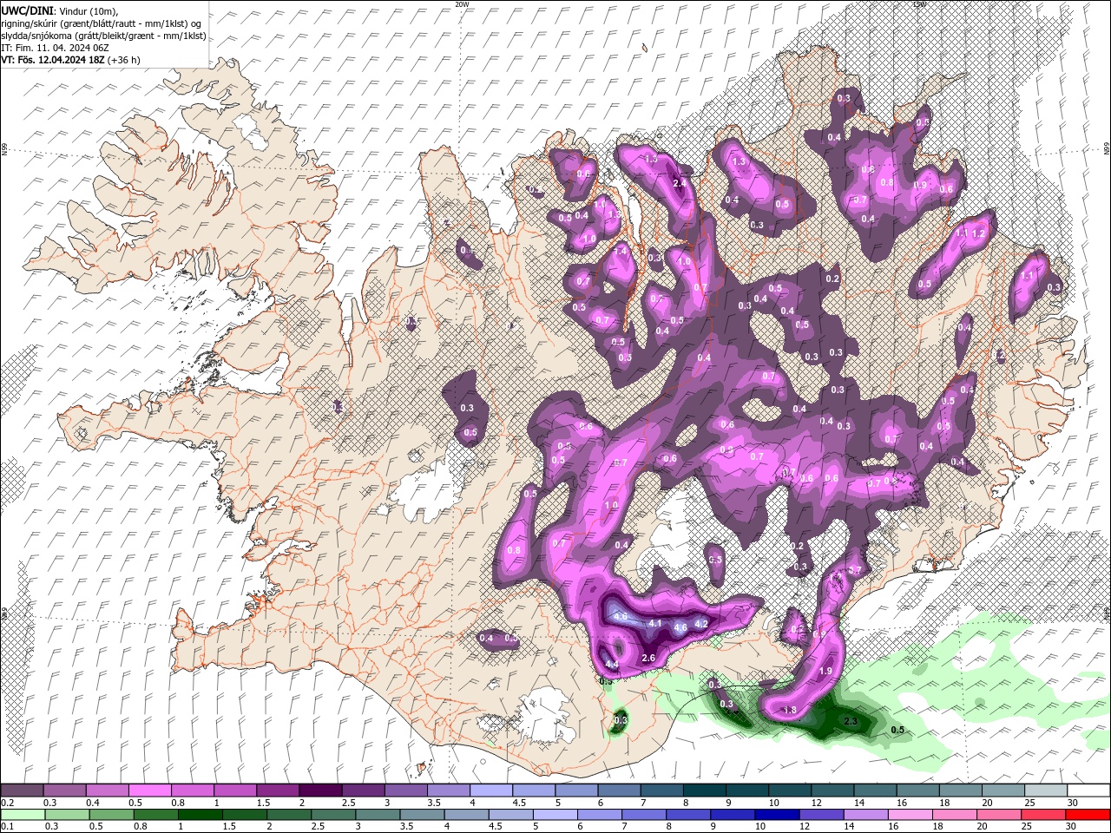Viewport: 1111px width, 833px height.
Task: Click the violet 12 swatch in the bottom legend row
Action: (x=822, y=814)
